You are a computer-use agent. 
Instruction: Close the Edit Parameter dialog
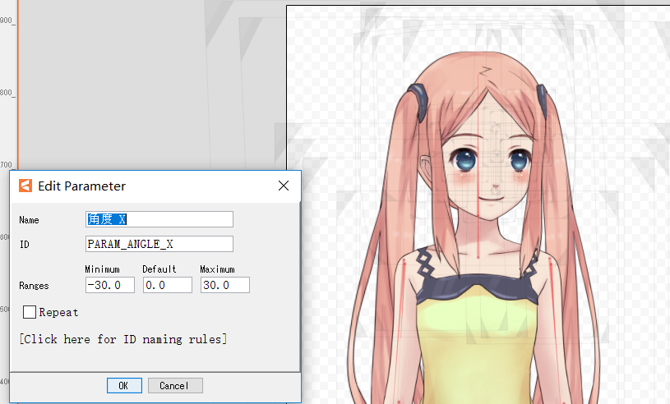click(x=284, y=186)
